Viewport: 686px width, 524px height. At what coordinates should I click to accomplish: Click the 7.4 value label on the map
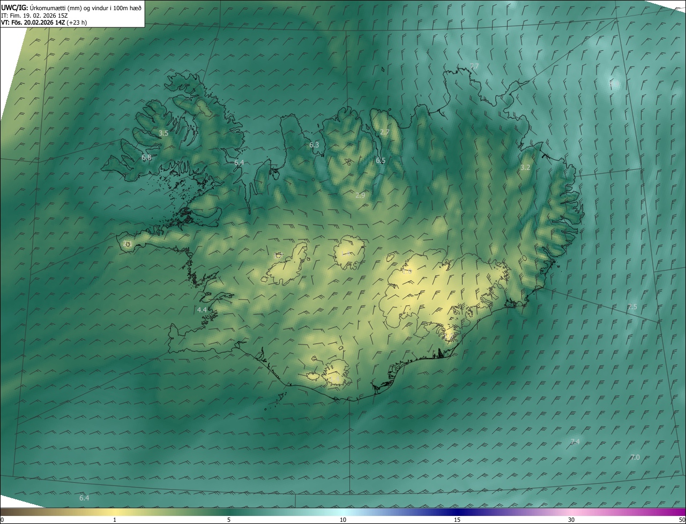coord(575,441)
